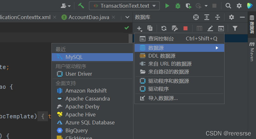Close the AccountDao.java tab
The image size is (256, 139).
pos(113,17)
